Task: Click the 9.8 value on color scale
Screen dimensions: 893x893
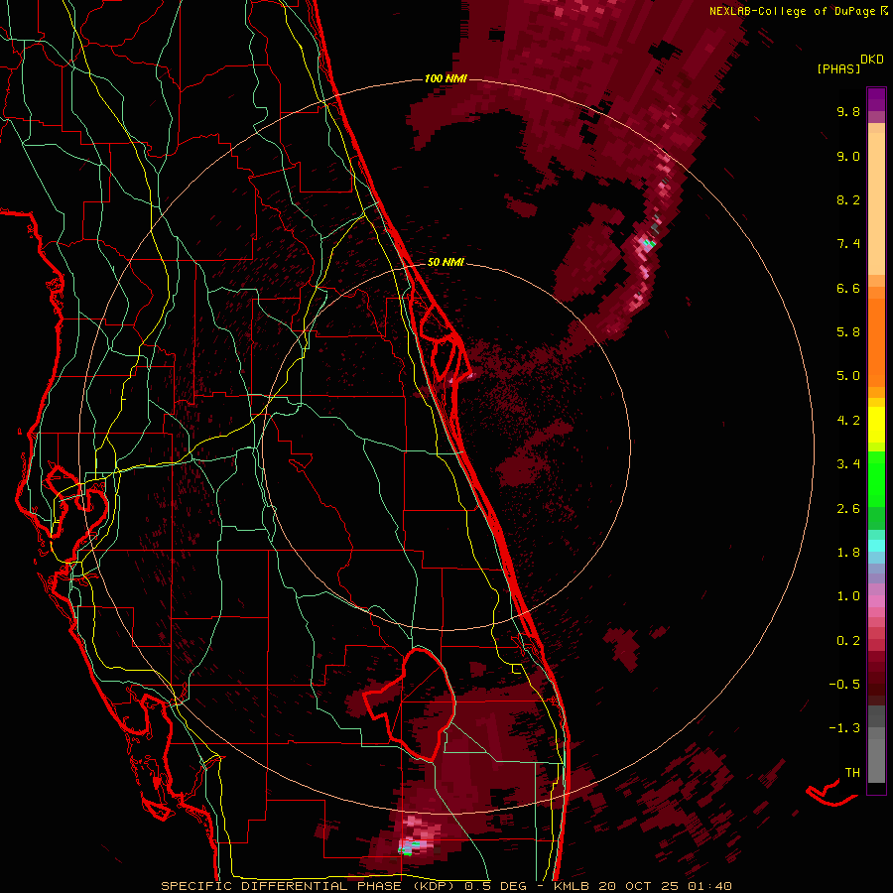Action: [x=848, y=111]
